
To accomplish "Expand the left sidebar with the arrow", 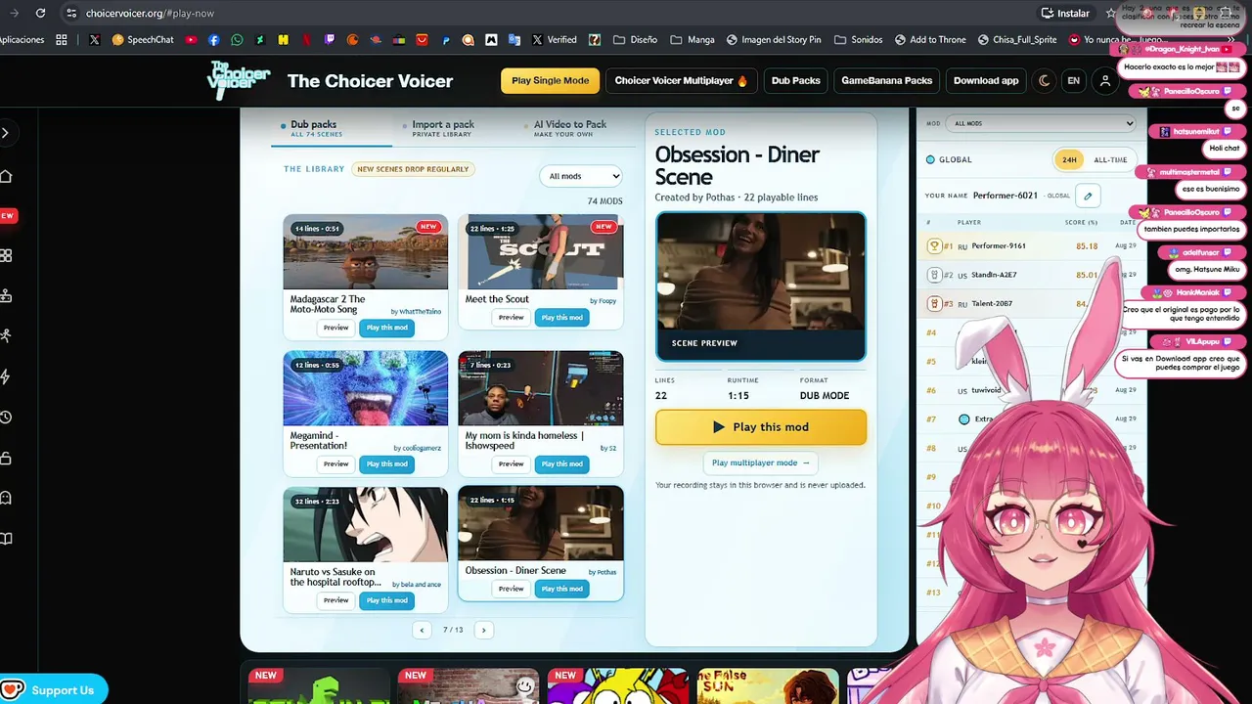I will [x=6, y=133].
